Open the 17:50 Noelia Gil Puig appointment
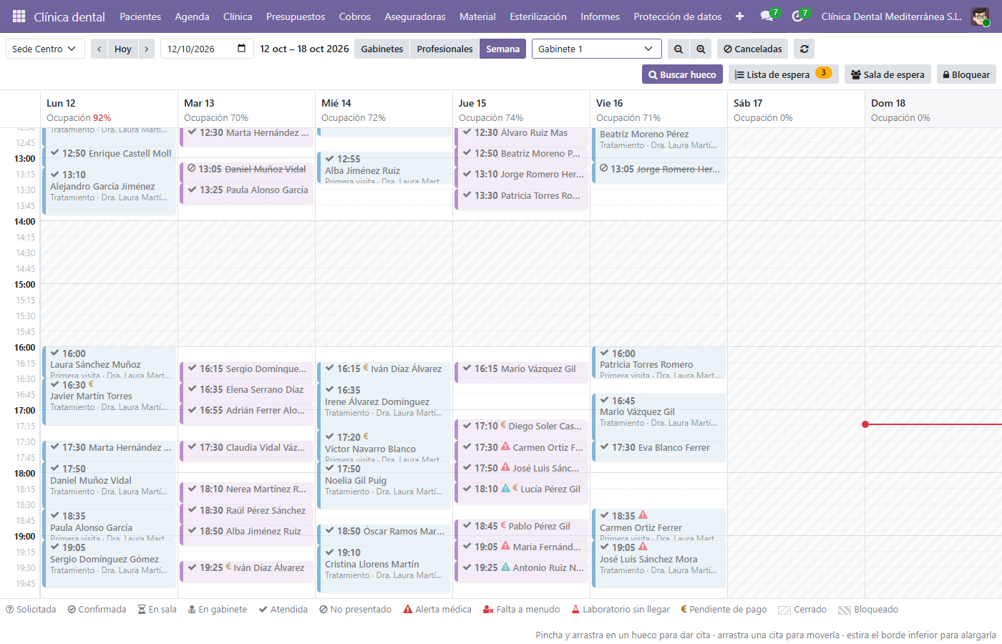1002x644 pixels. [384, 485]
